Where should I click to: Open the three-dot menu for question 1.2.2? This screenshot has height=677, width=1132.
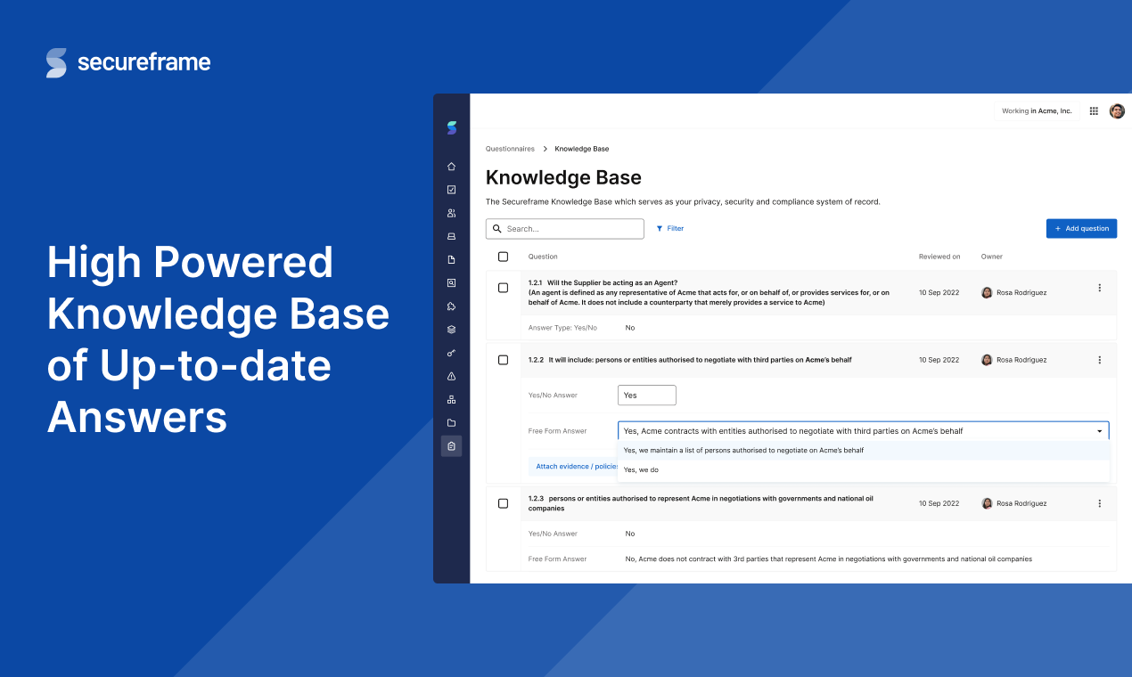[x=1099, y=360]
